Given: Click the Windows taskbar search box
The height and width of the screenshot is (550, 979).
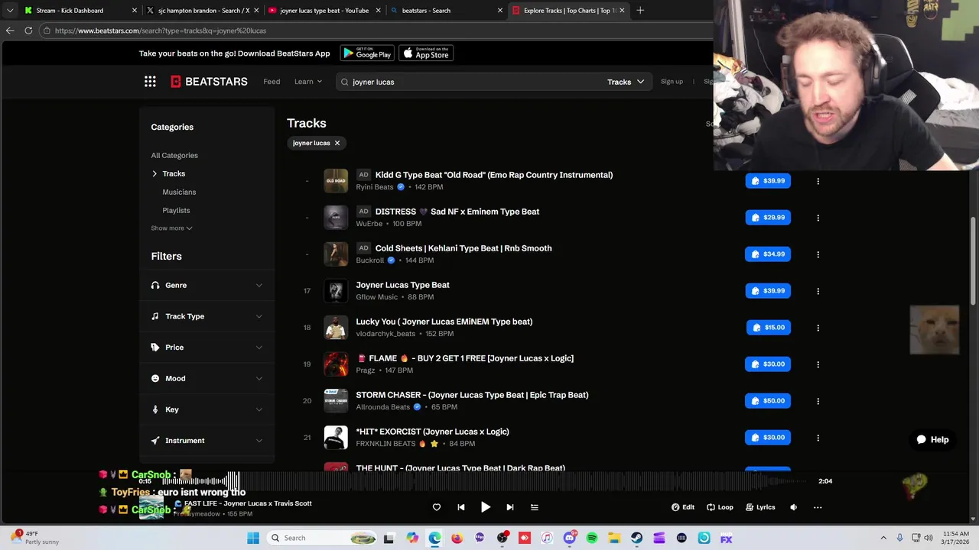Looking at the screenshot, I should tap(321, 539).
